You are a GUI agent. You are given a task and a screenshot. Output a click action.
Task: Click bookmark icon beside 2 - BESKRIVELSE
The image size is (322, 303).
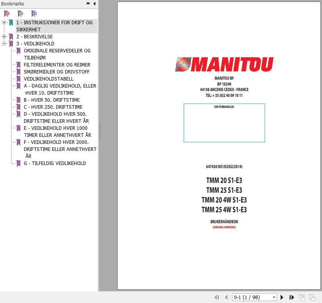point(11,37)
